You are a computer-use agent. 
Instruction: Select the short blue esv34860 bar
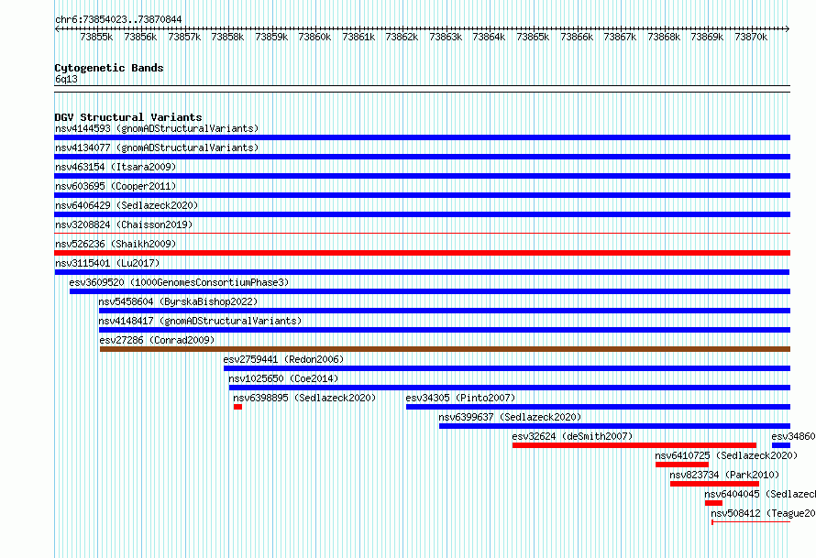pyautogui.click(x=781, y=445)
